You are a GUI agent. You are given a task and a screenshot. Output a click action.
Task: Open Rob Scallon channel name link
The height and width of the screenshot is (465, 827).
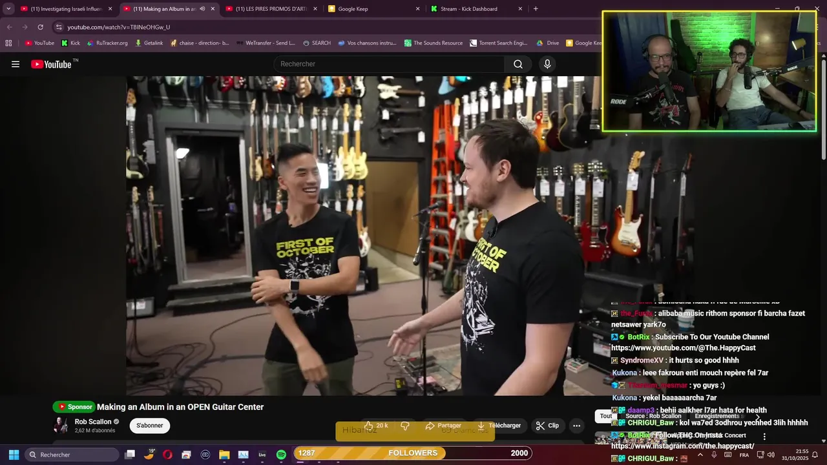[93, 422]
